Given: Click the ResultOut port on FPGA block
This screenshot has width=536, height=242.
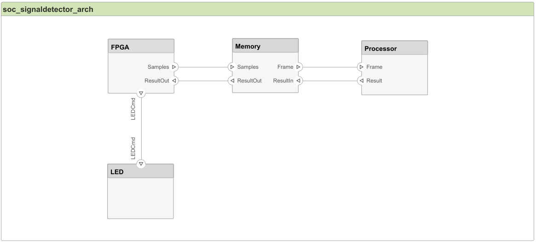Looking at the screenshot, I should (x=174, y=81).
